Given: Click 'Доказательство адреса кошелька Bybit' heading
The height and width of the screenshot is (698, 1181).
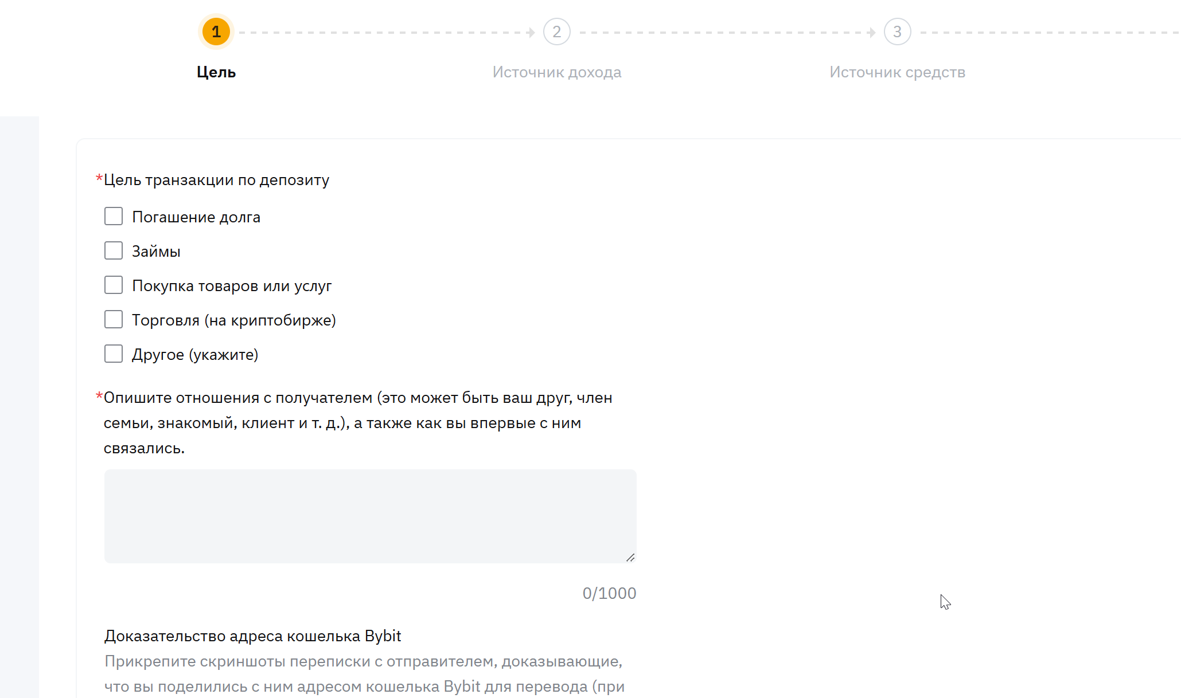Looking at the screenshot, I should click(x=252, y=636).
